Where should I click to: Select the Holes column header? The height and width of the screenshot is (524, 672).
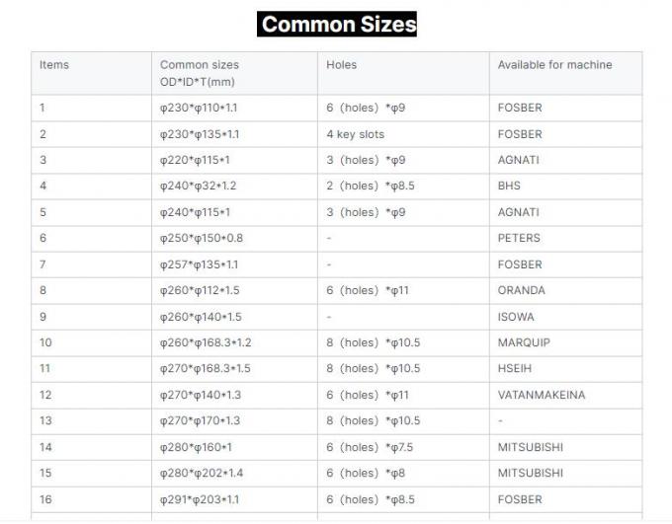click(x=341, y=65)
